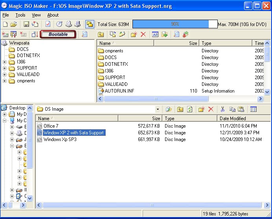
Task: Click the Save As icon beside floppy disk
Action: point(35,24)
